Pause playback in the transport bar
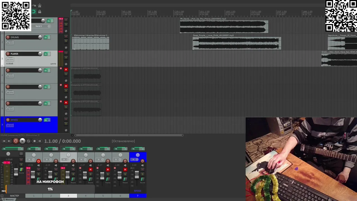Screen dimensions: 357x201 click(40, 141)
